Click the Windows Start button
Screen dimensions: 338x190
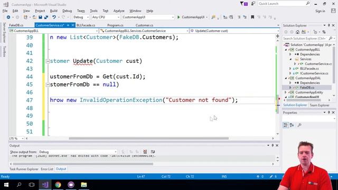pos(6,185)
